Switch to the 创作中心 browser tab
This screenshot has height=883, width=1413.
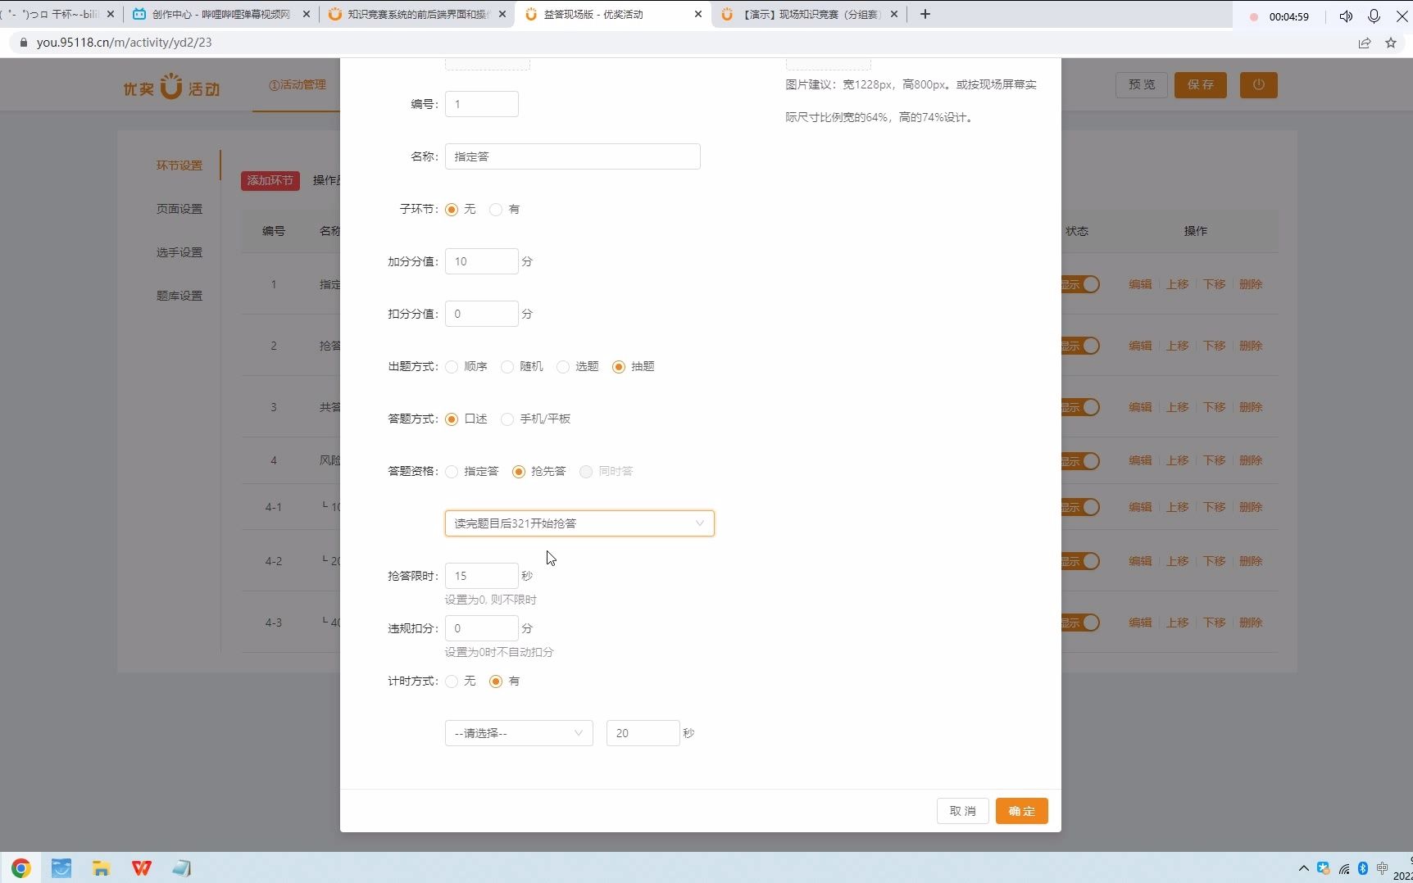coord(221,14)
